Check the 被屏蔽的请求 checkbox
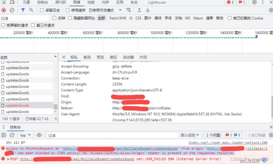This screenshot has width=273, height=164. pos(3,25)
